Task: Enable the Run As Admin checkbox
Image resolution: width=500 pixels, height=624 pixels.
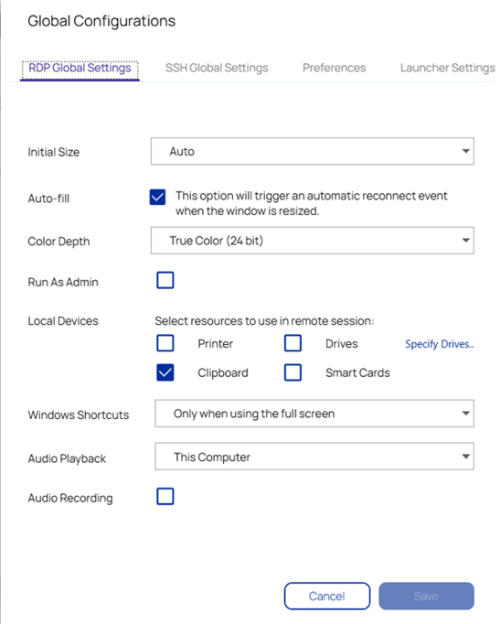Action: [165, 280]
